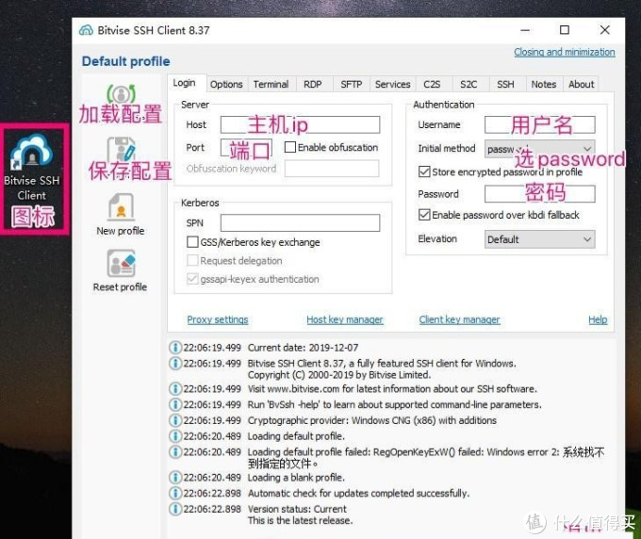Open the Notes tab
The width and height of the screenshot is (641, 539).
pos(544,84)
